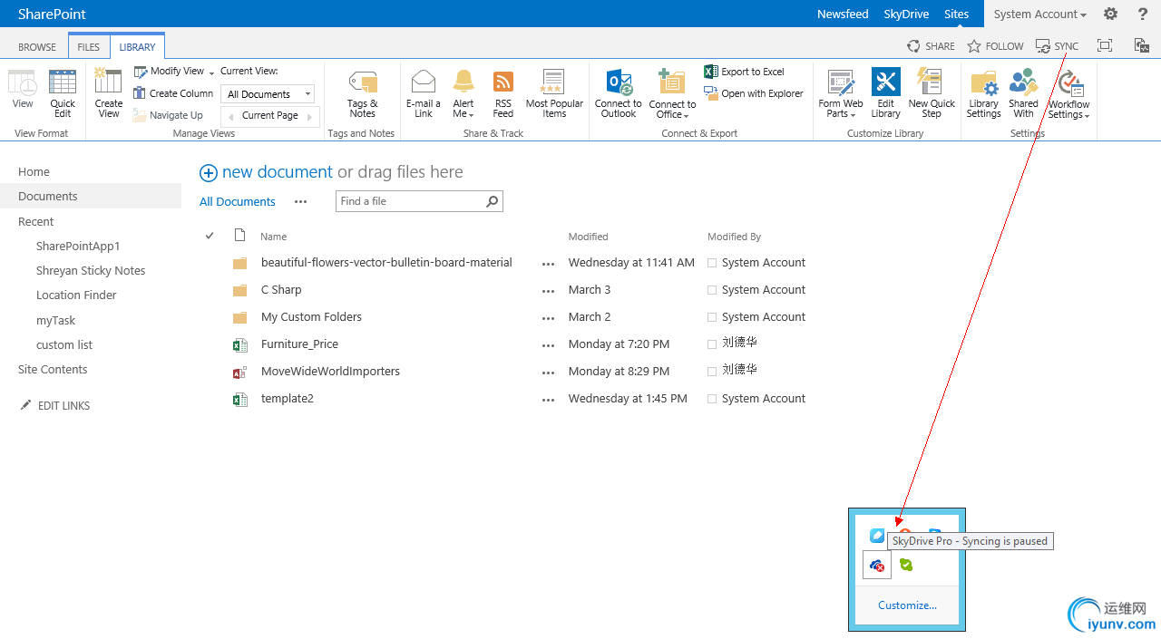The image size is (1161, 639).
Task: Click MoveWideWorldImporters Access file icon
Action: click(x=239, y=372)
